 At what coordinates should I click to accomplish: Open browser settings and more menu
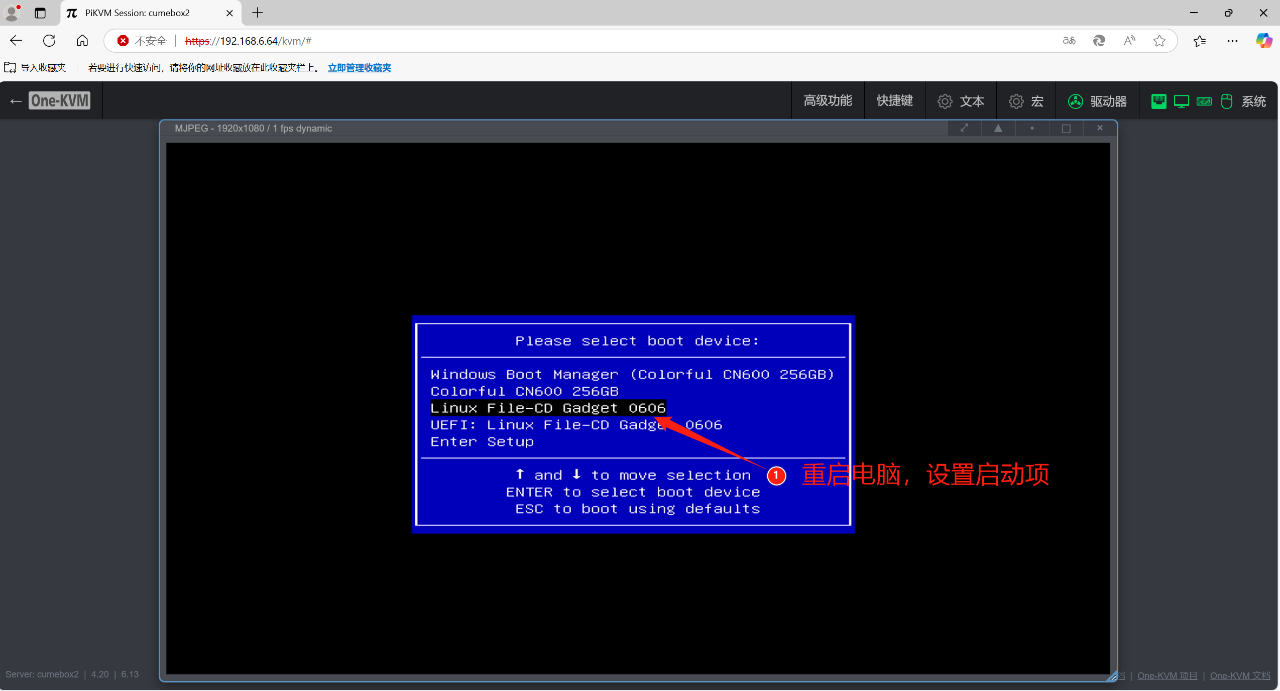click(x=1232, y=41)
